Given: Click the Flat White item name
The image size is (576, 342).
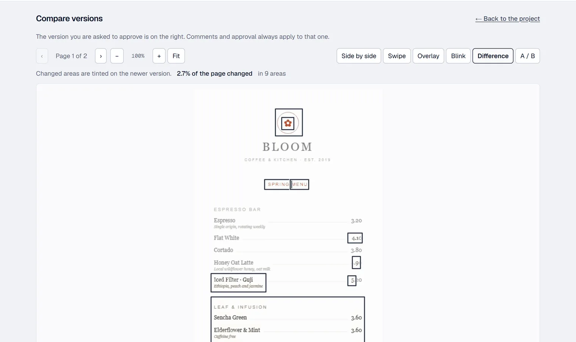Looking at the screenshot, I should coord(226,238).
